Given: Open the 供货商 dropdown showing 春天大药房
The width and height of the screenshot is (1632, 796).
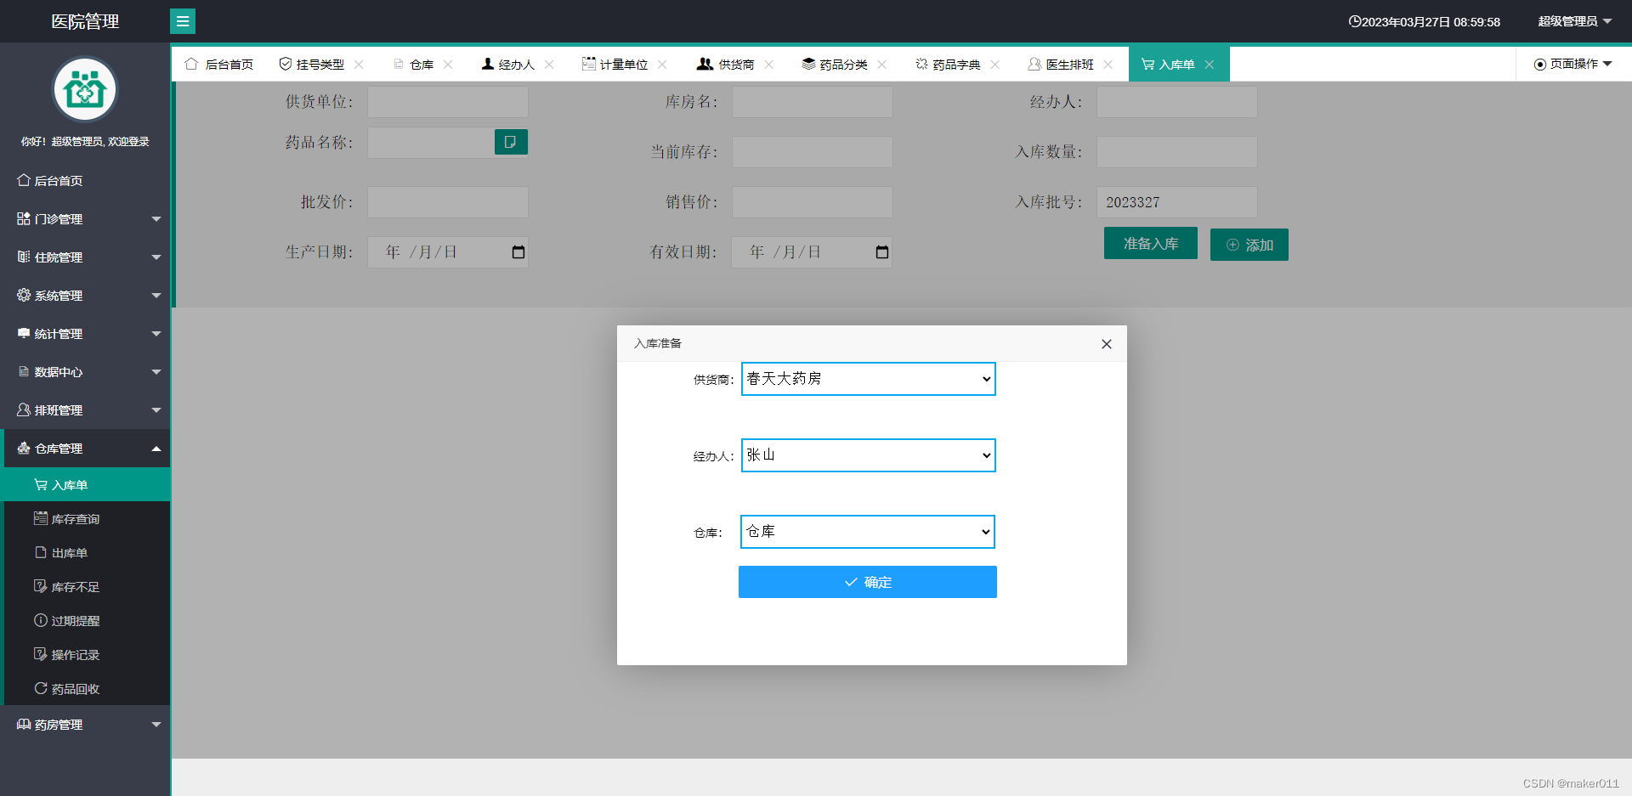Looking at the screenshot, I should pos(868,379).
